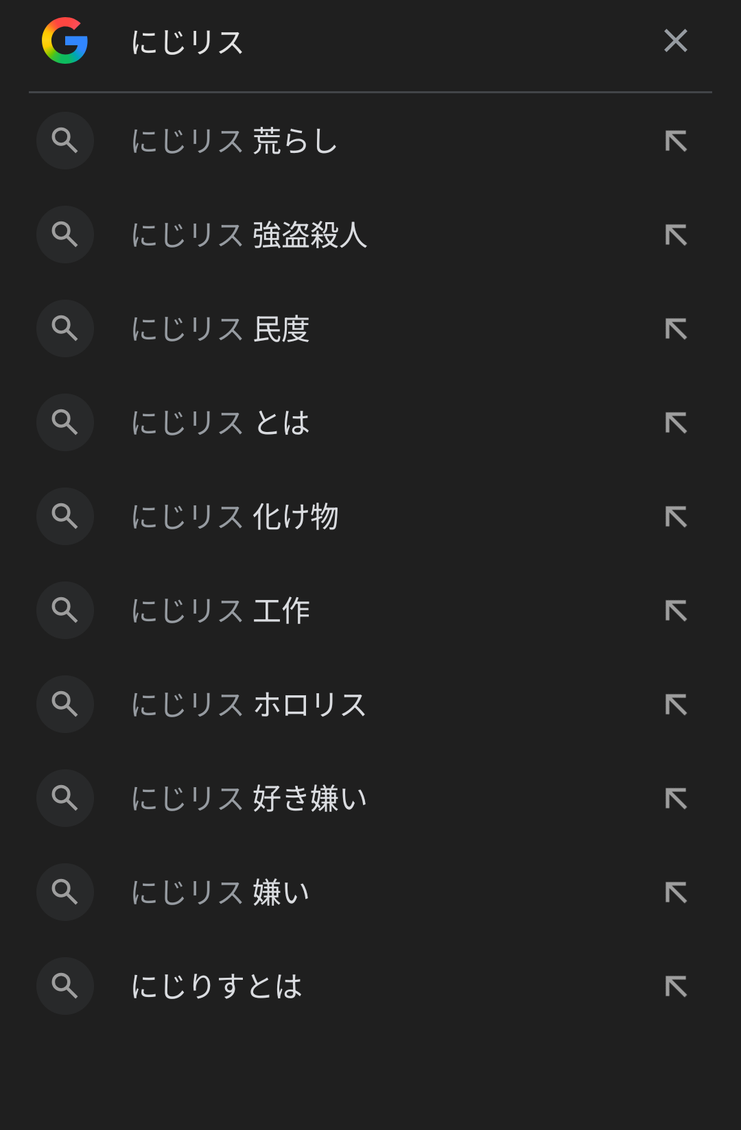Insert にじリス 強盗殺人 using arrow icon
Image resolution: width=741 pixels, height=1130 pixels.
tap(676, 235)
